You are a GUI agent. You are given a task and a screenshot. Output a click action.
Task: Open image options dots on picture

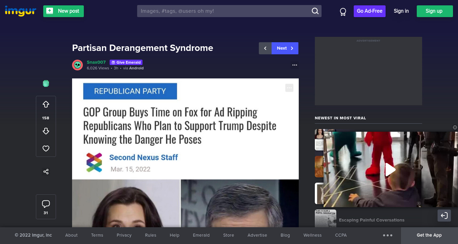(x=289, y=88)
